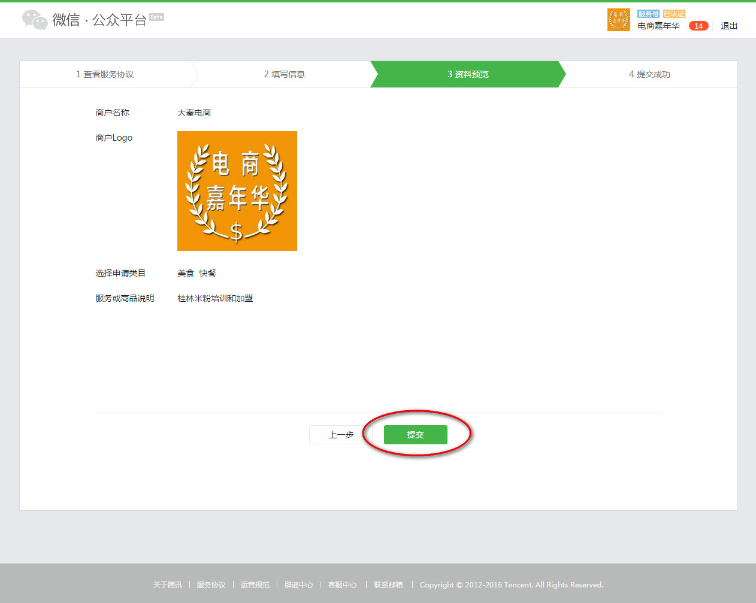Viewport: 756px width, 603px height.
Task: Go back with the 上一步 button
Action: point(341,435)
